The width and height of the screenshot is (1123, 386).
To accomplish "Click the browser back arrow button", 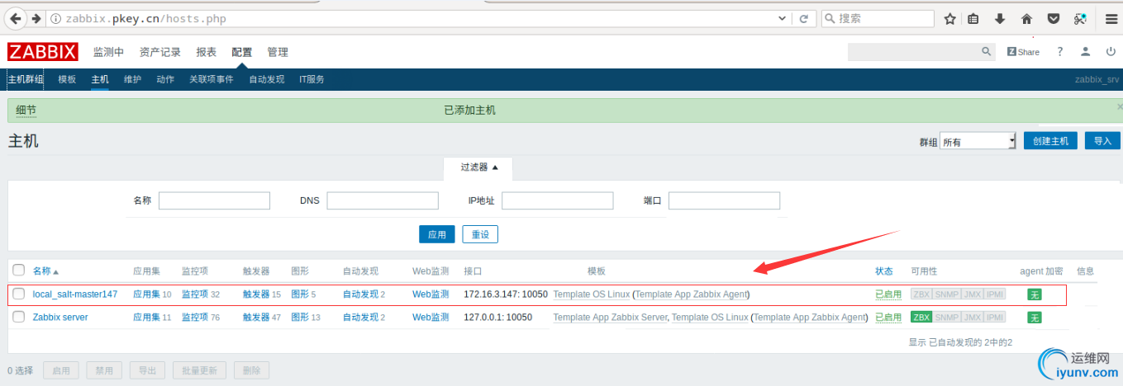I will (17, 18).
